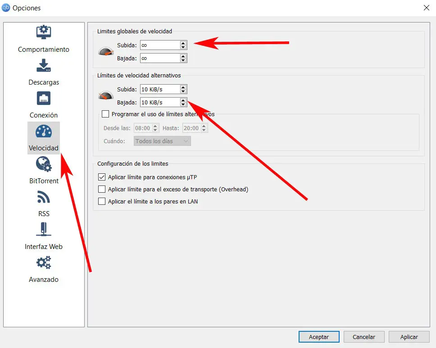
Task: Select the Velocidad speedometer icon
Action: click(44, 131)
